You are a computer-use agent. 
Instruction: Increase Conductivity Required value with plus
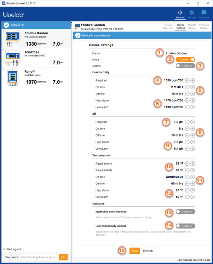192,80
